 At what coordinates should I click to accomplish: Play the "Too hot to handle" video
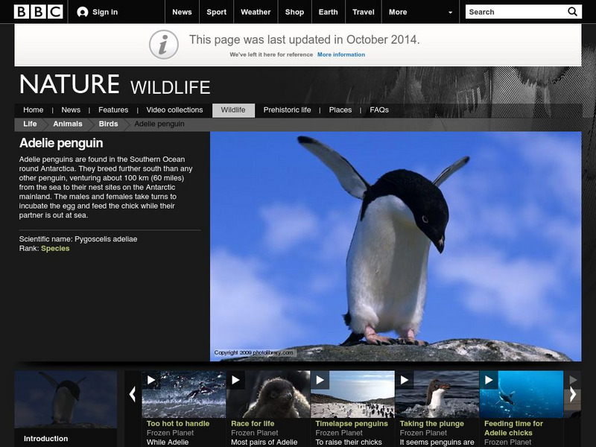pyautogui.click(x=150, y=381)
